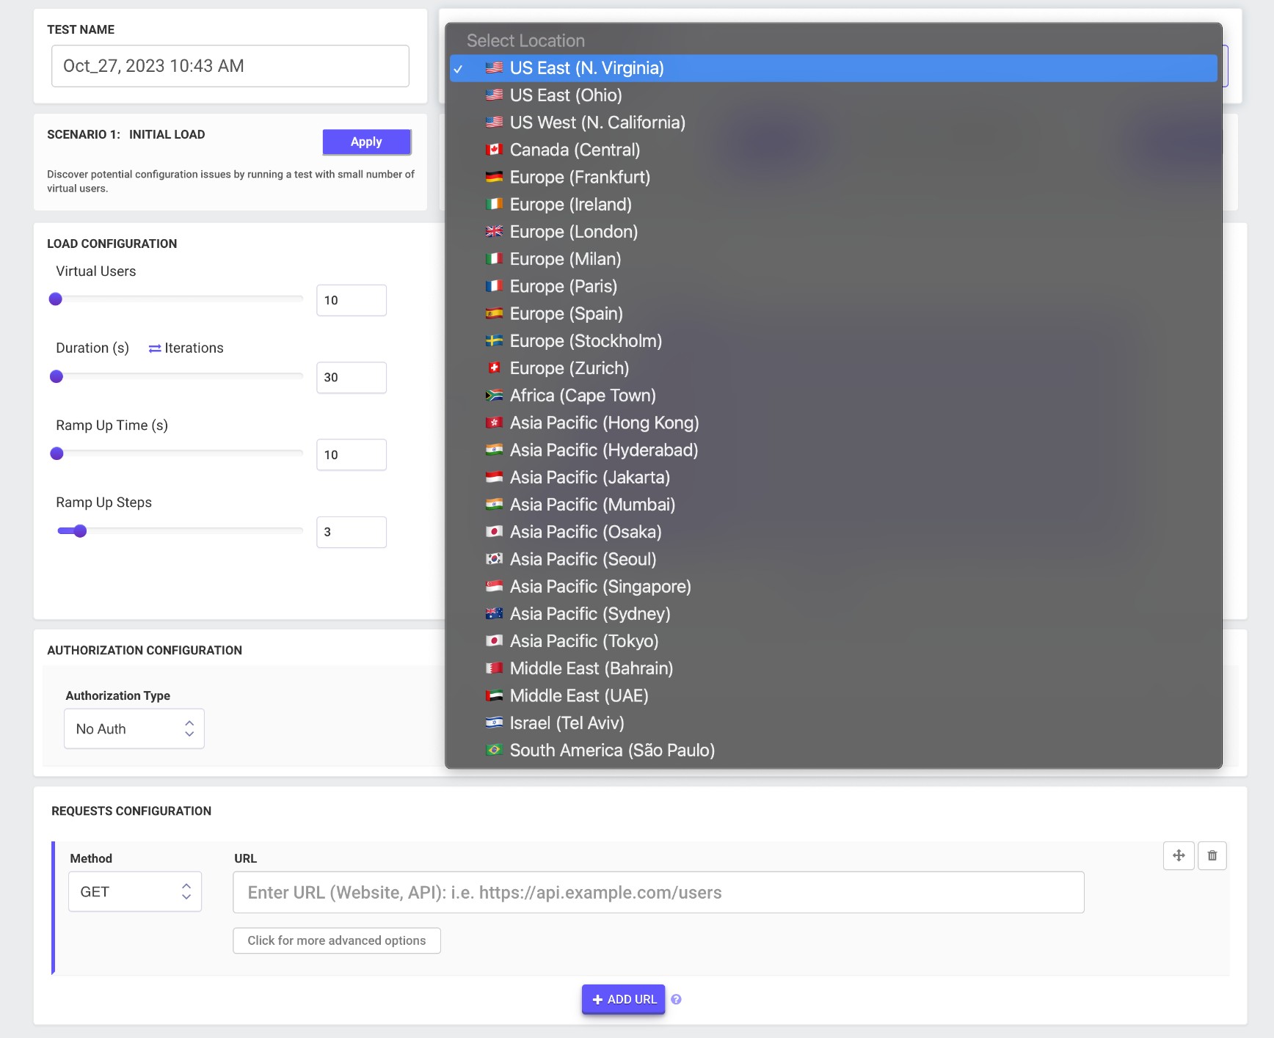This screenshot has height=1038, width=1274.
Task: Select Asia Pacific (Seoul) option
Action: pos(833,559)
